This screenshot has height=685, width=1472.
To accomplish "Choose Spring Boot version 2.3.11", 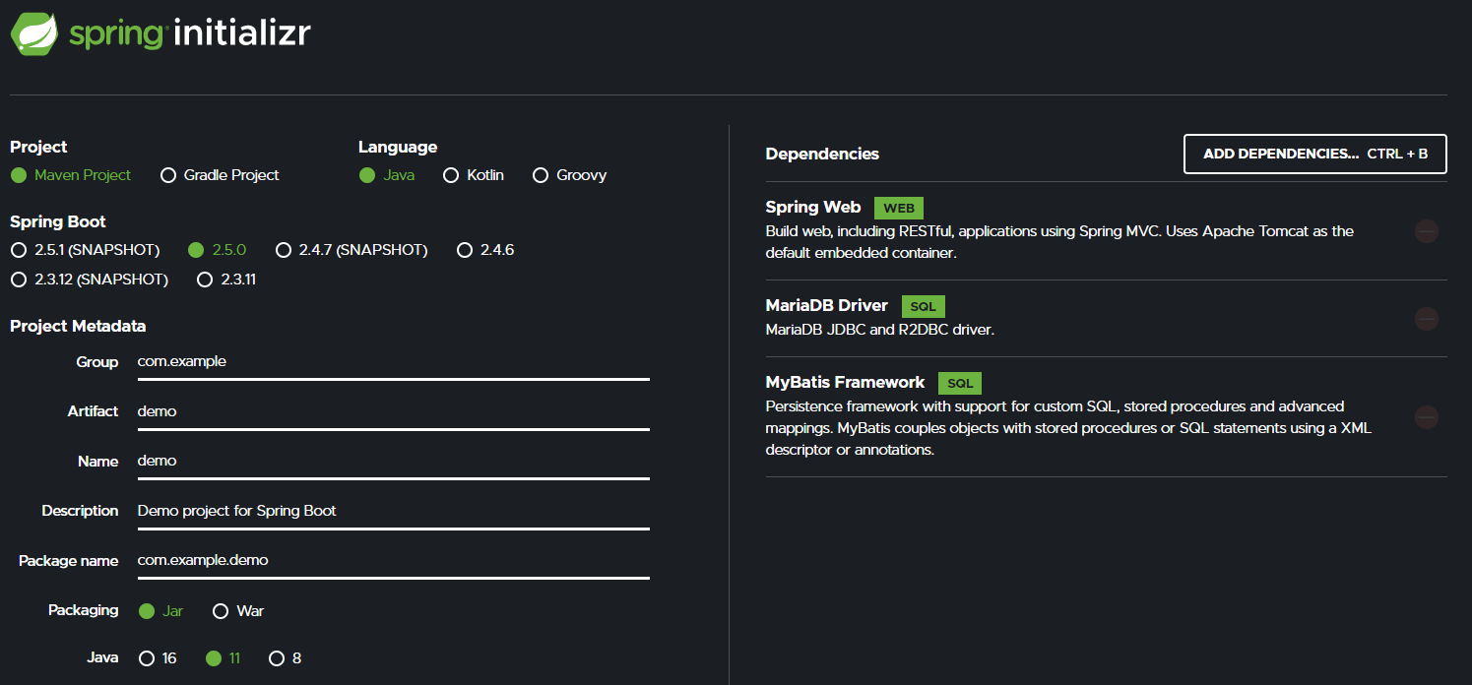I will (x=226, y=280).
